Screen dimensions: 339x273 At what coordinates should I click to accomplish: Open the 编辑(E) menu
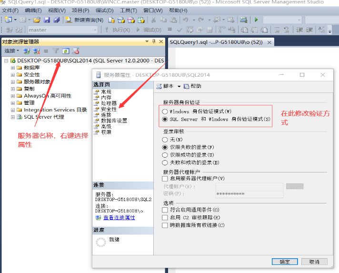(33, 10)
